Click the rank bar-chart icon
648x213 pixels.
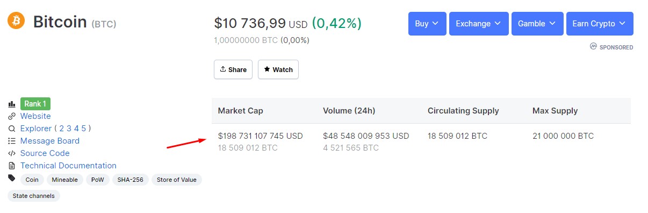click(12, 104)
